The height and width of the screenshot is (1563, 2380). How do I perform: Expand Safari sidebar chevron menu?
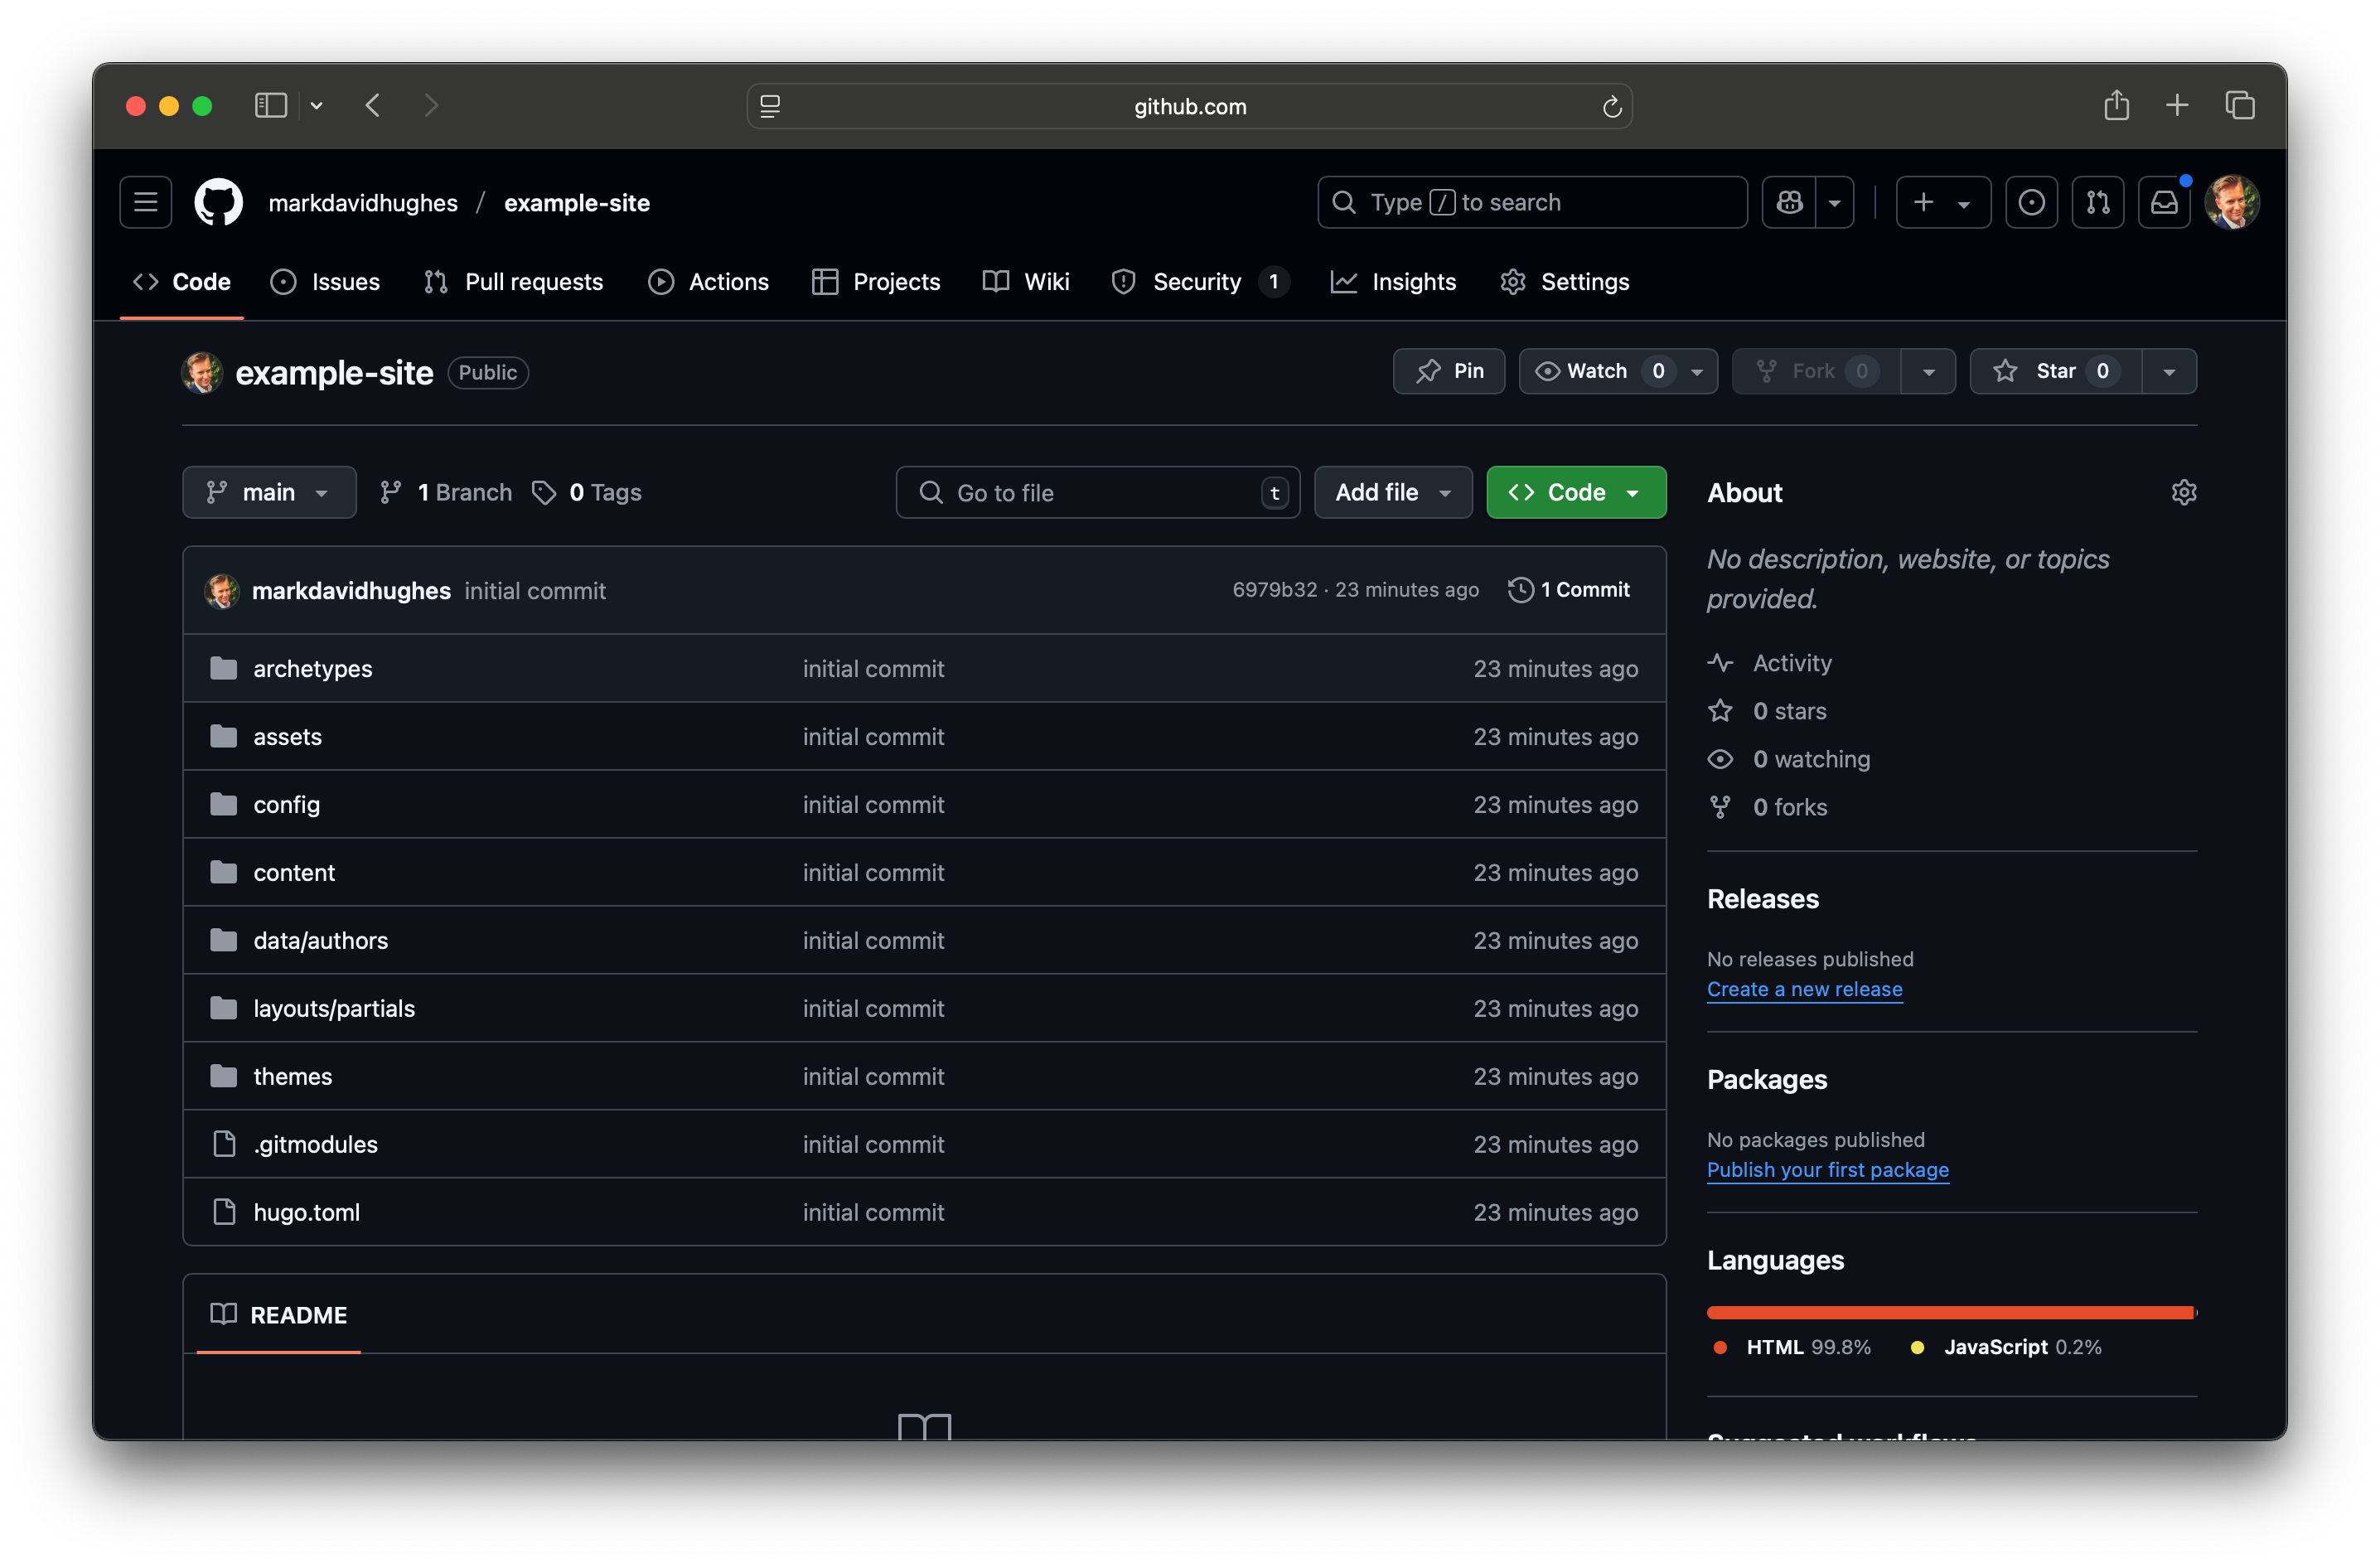click(x=316, y=105)
